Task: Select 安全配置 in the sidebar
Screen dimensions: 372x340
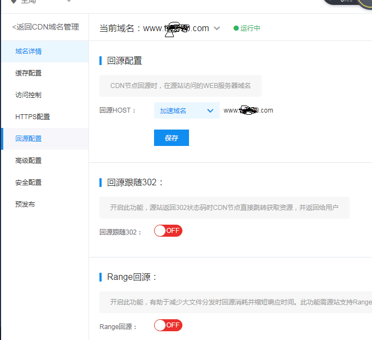Action: pyautogui.click(x=45, y=183)
